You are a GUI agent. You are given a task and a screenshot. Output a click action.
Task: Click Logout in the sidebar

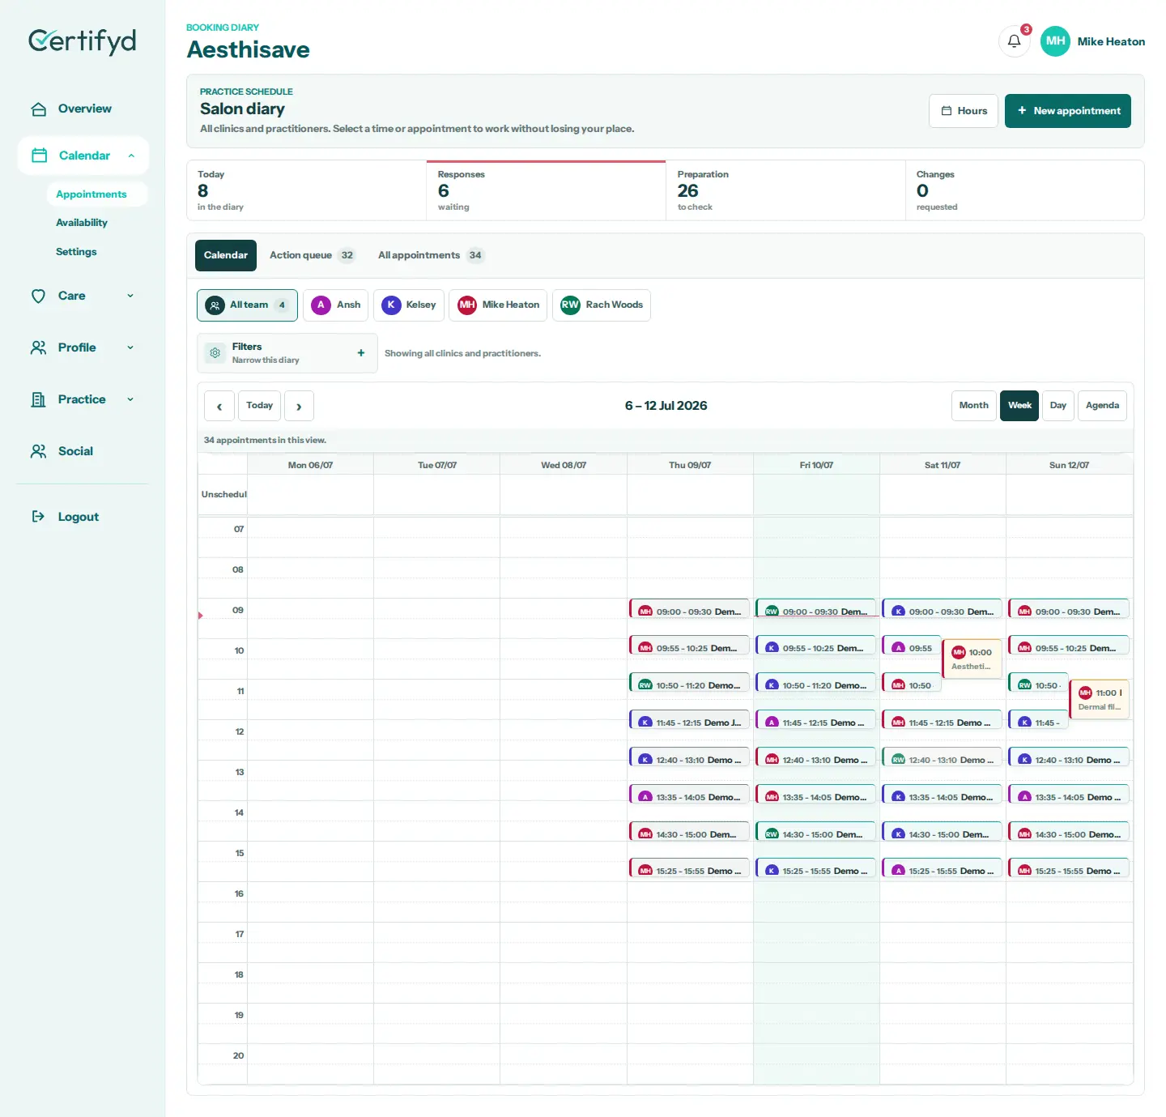(x=78, y=517)
